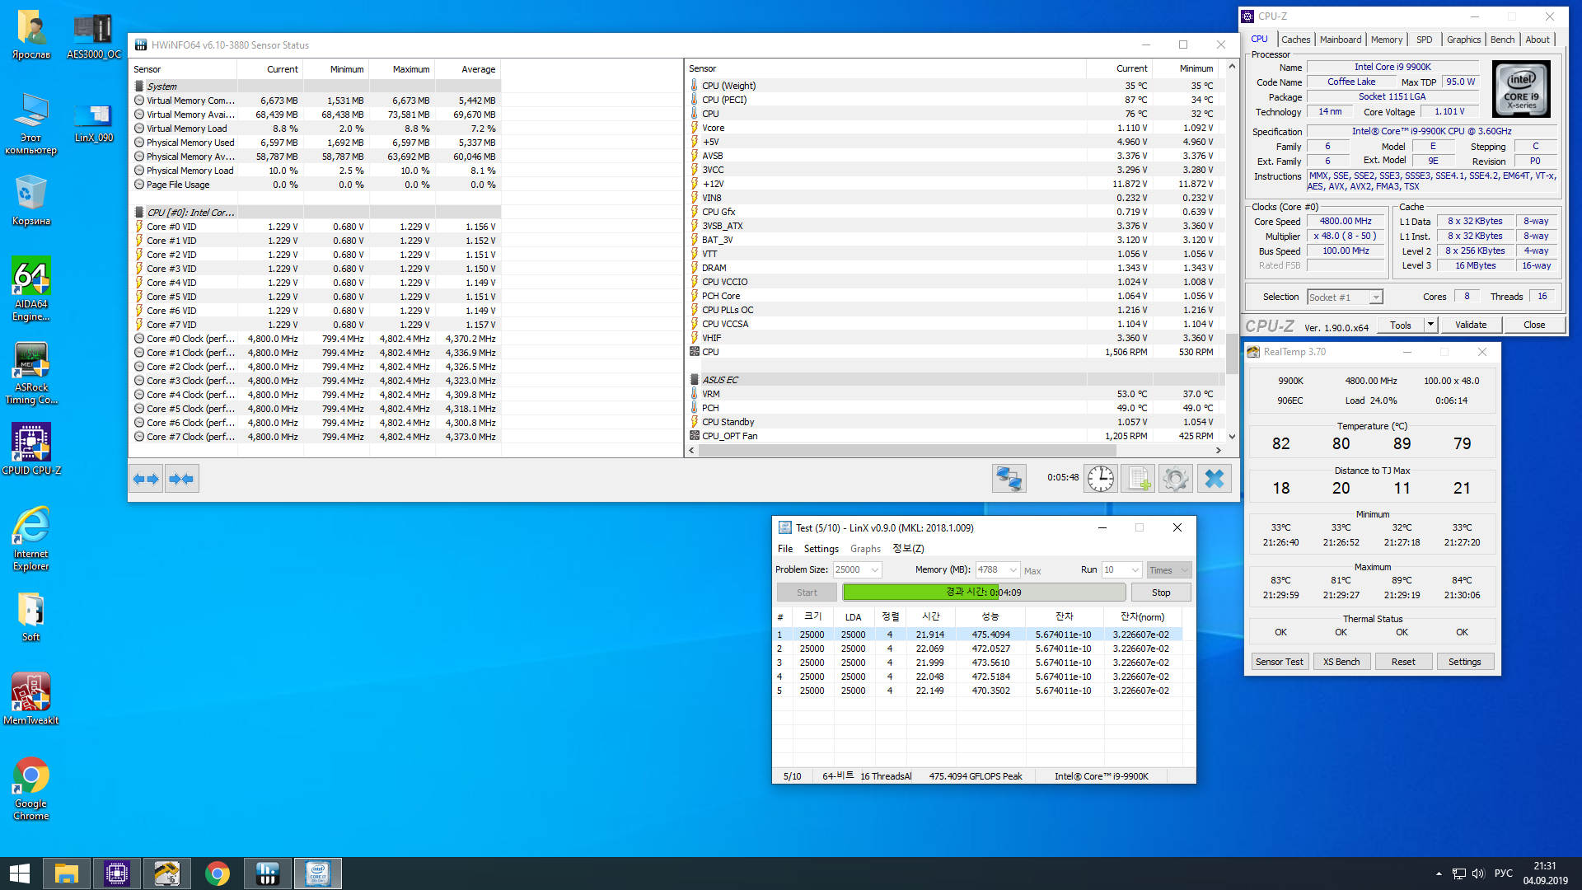Switch to the Mainboard tab in CPU-Z
This screenshot has width=1582, height=890.
[1340, 40]
